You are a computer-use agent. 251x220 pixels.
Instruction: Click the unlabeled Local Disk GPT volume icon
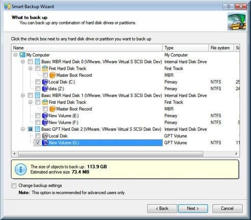tap(45, 136)
